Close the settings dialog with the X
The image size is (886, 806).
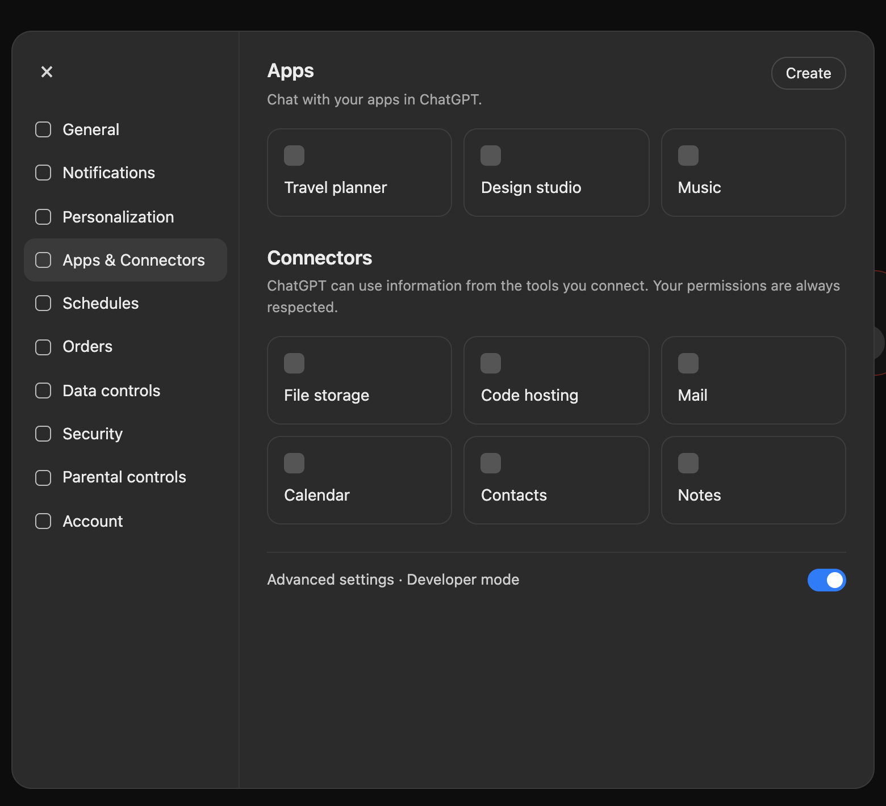pyautogui.click(x=47, y=72)
